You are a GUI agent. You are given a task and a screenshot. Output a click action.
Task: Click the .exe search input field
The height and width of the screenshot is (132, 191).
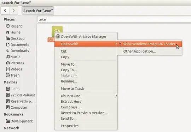coord(114,19)
